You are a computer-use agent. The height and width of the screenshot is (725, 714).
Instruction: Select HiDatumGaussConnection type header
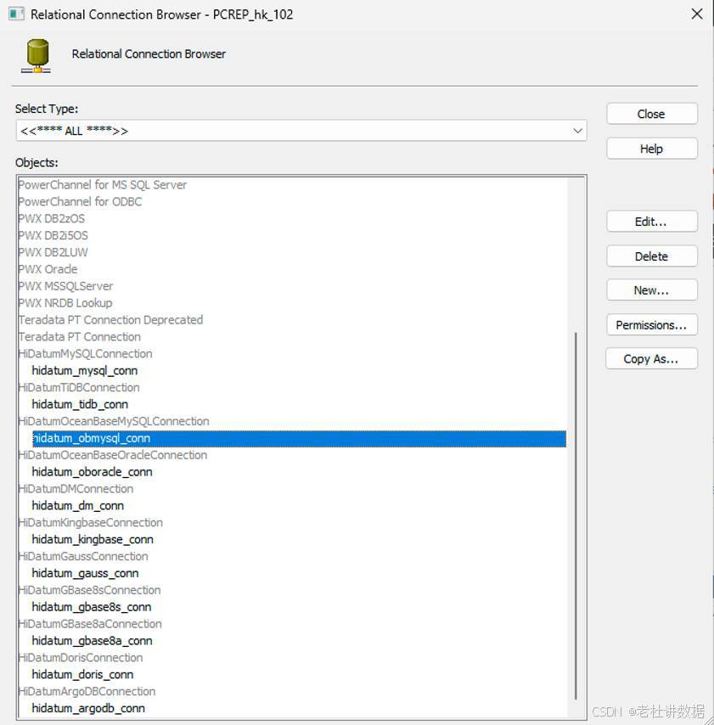tap(82, 556)
